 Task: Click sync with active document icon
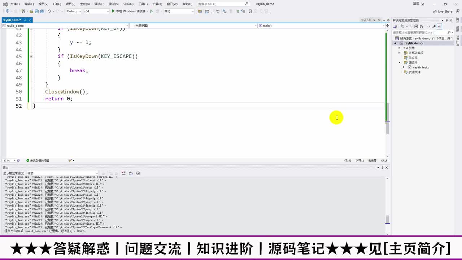[x=411, y=26]
